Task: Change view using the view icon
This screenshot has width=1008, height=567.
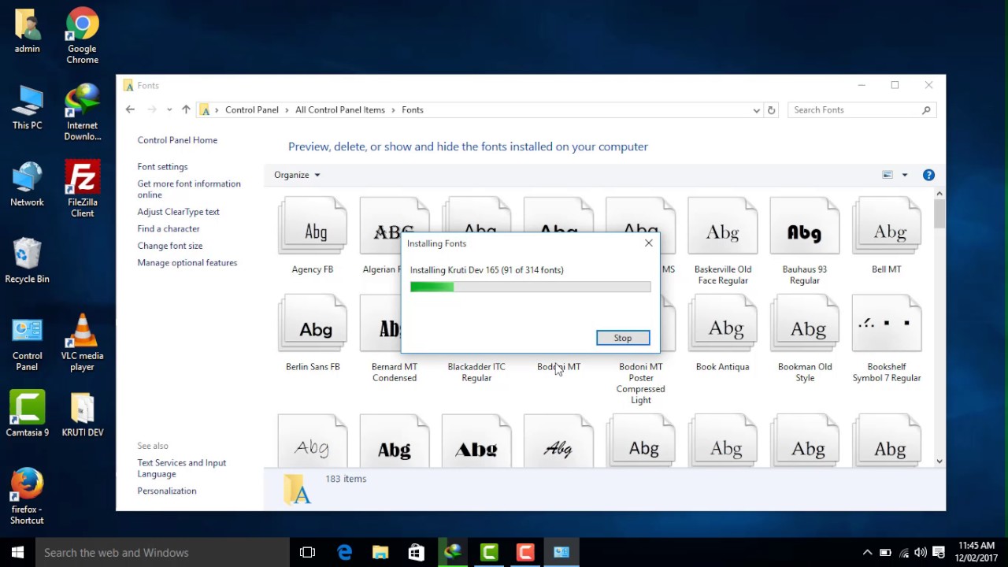Action: click(x=888, y=175)
